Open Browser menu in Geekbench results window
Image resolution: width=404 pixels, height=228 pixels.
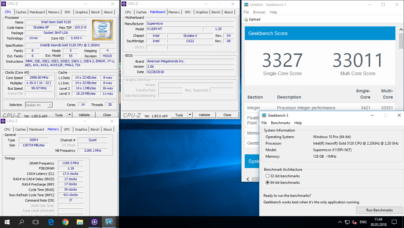tap(259, 12)
